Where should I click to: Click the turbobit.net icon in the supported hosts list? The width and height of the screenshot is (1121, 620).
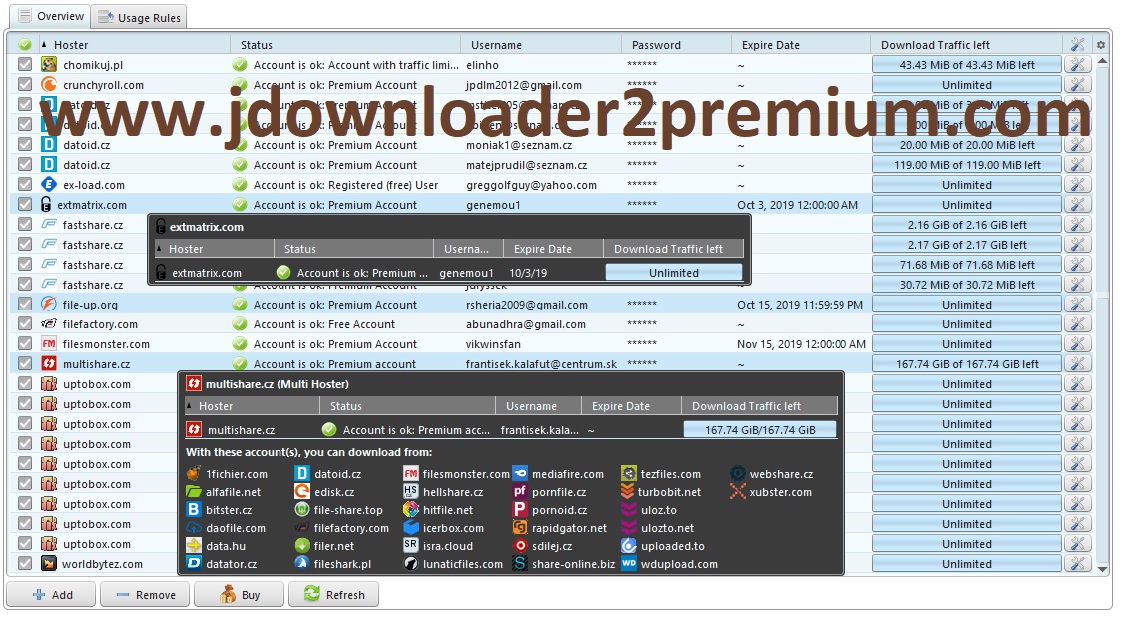[628, 492]
